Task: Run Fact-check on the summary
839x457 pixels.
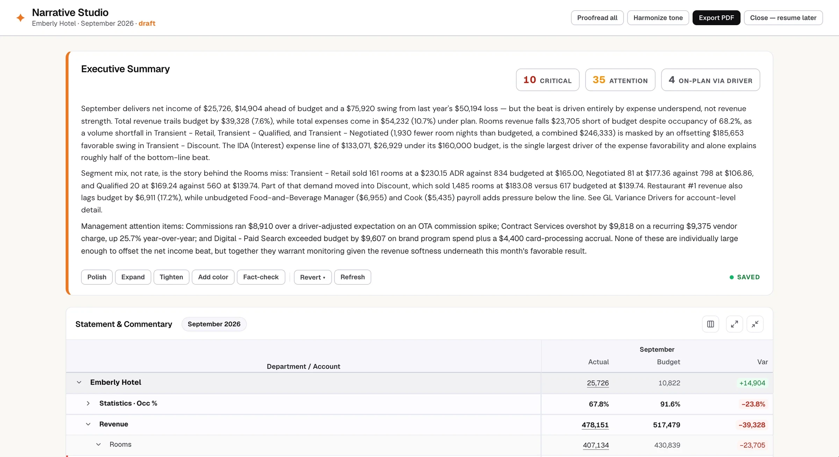Action: [261, 277]
